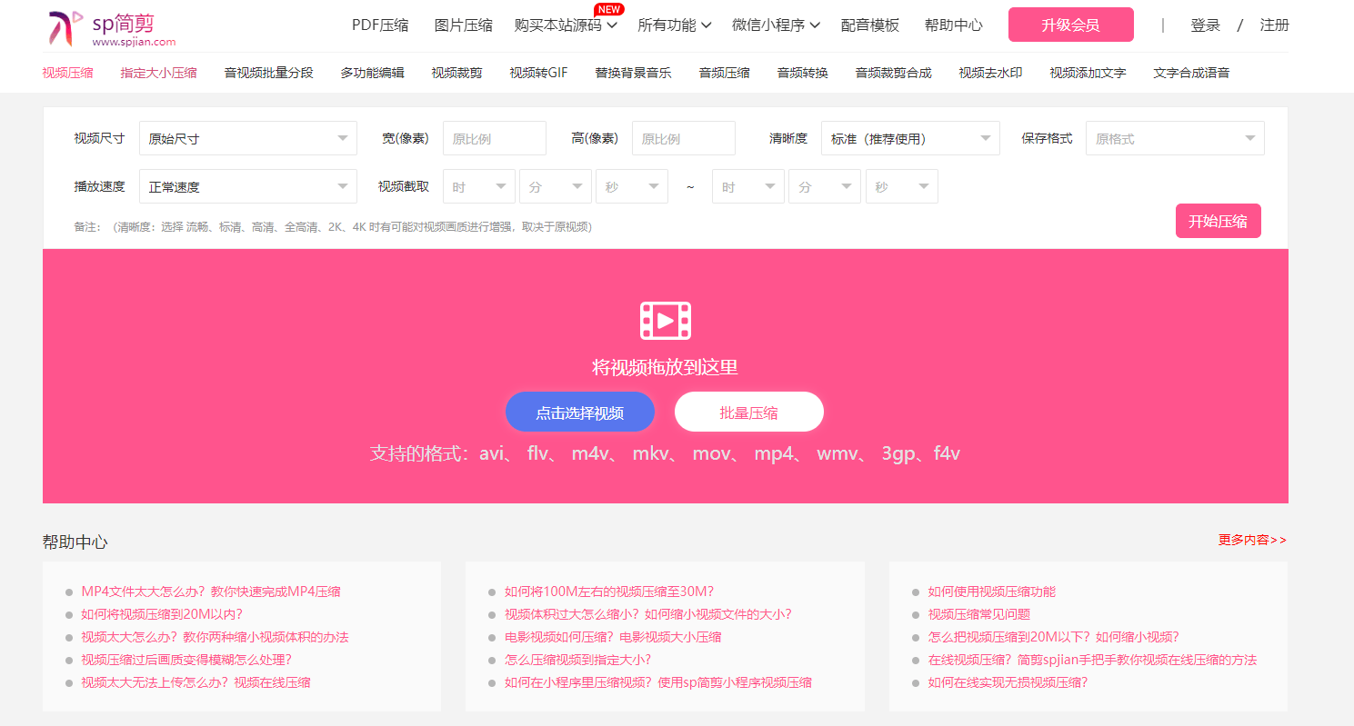Click 配音模板 in the navigation bar

tap(871, 25)
